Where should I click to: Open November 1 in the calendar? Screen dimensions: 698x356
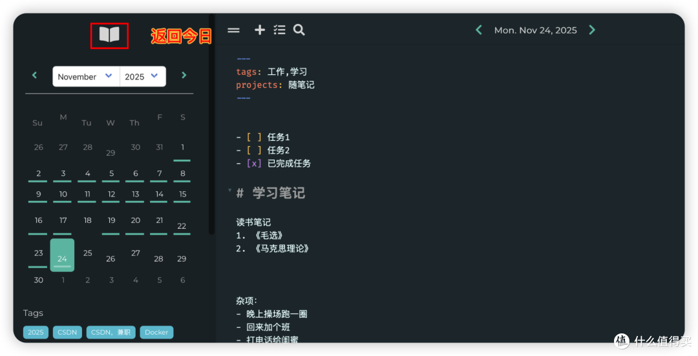[182, 147]
